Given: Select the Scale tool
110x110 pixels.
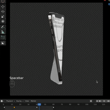Looking at the screenshot, I should pos(3,16).
